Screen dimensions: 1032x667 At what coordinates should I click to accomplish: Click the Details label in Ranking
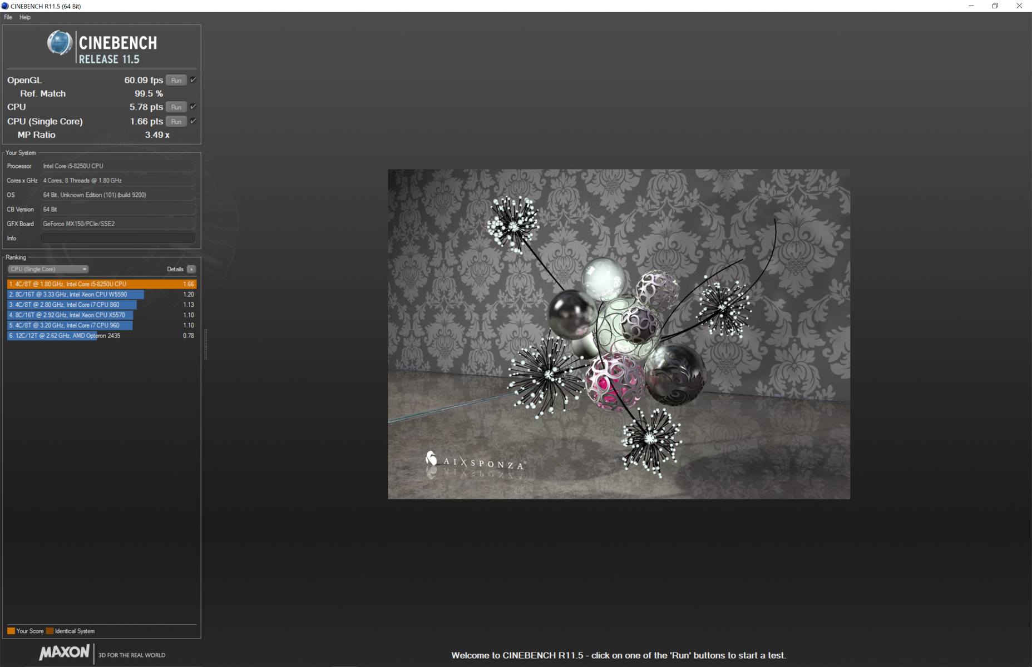coord(175,269)
